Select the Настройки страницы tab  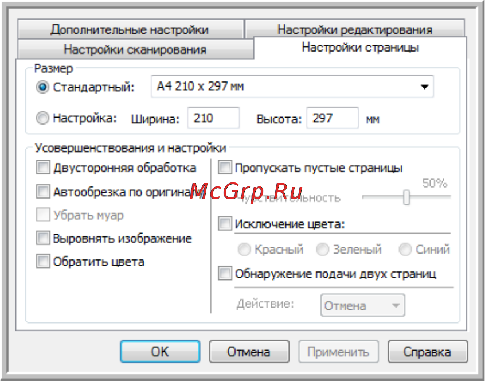point(360,48)
